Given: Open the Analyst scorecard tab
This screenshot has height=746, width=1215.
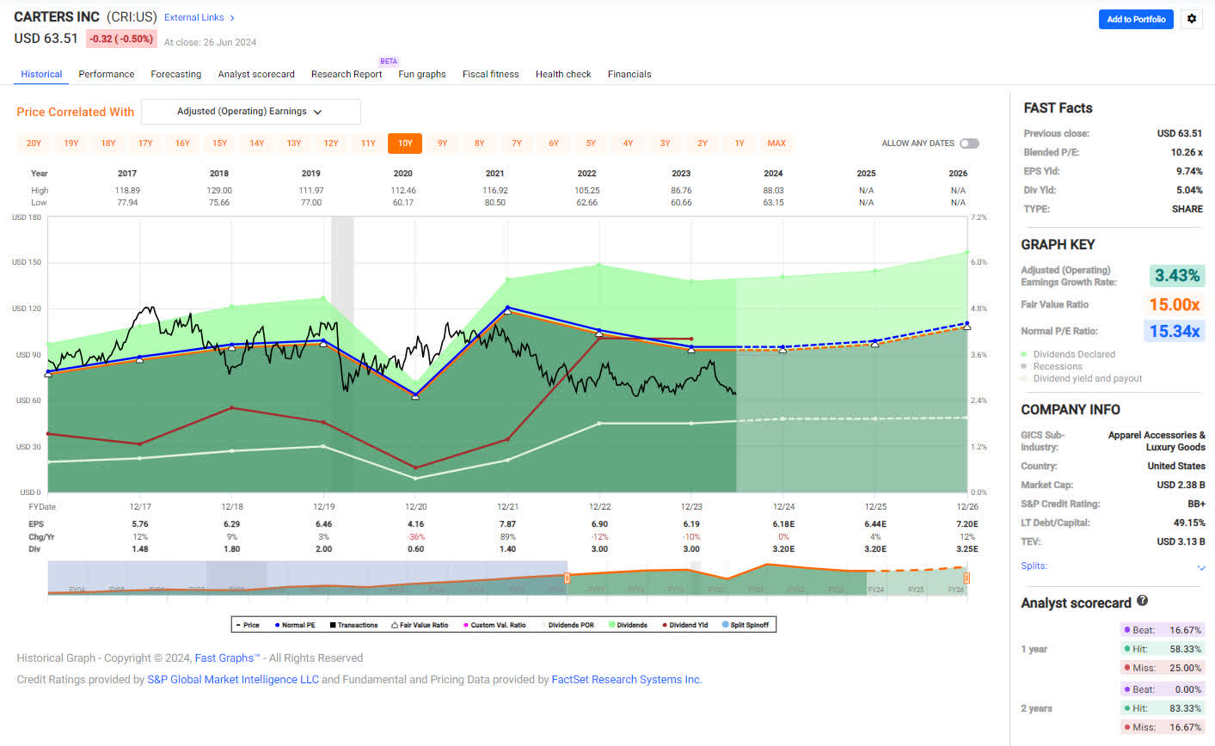Looking at the screenshot, I should tap(256, 74).
